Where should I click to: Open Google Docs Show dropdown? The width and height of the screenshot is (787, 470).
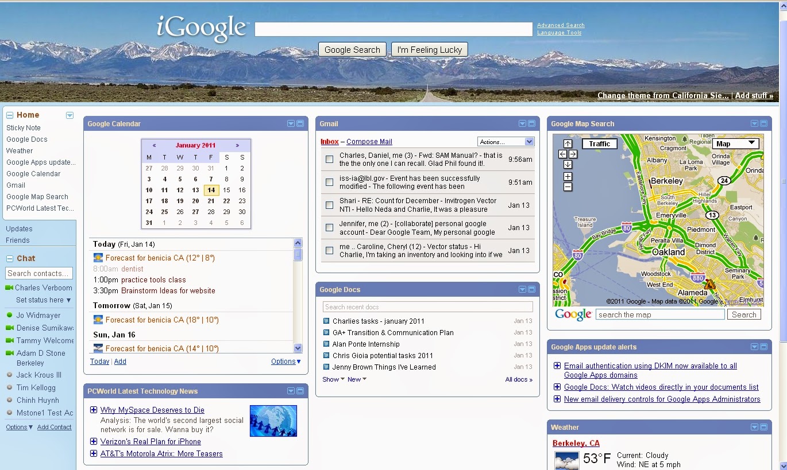pyautogui.click(x=333, y=379)
